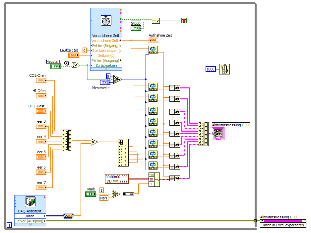Click the OR gate next to Neustart
This screenshot has width=311, height=233.
click(76, 65)
